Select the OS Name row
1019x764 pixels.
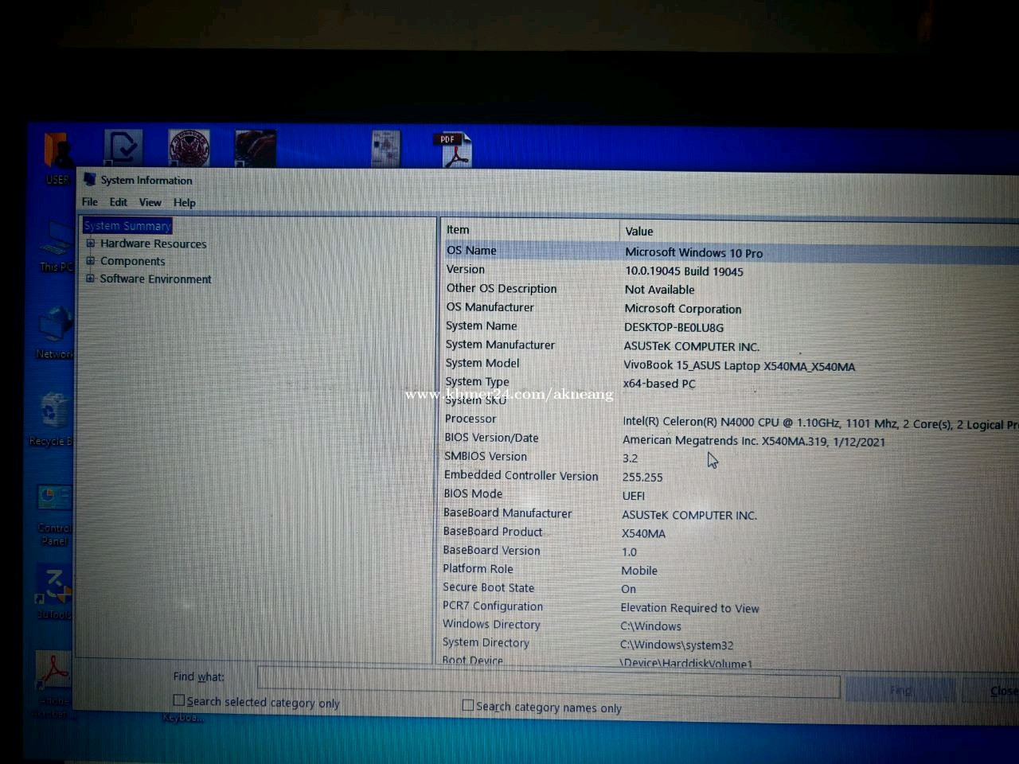[731, 251]
